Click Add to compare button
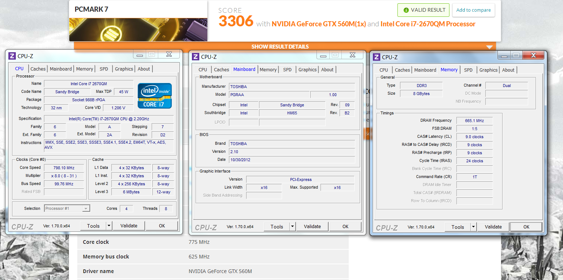563x280 pixels. (x=474, y=10)
